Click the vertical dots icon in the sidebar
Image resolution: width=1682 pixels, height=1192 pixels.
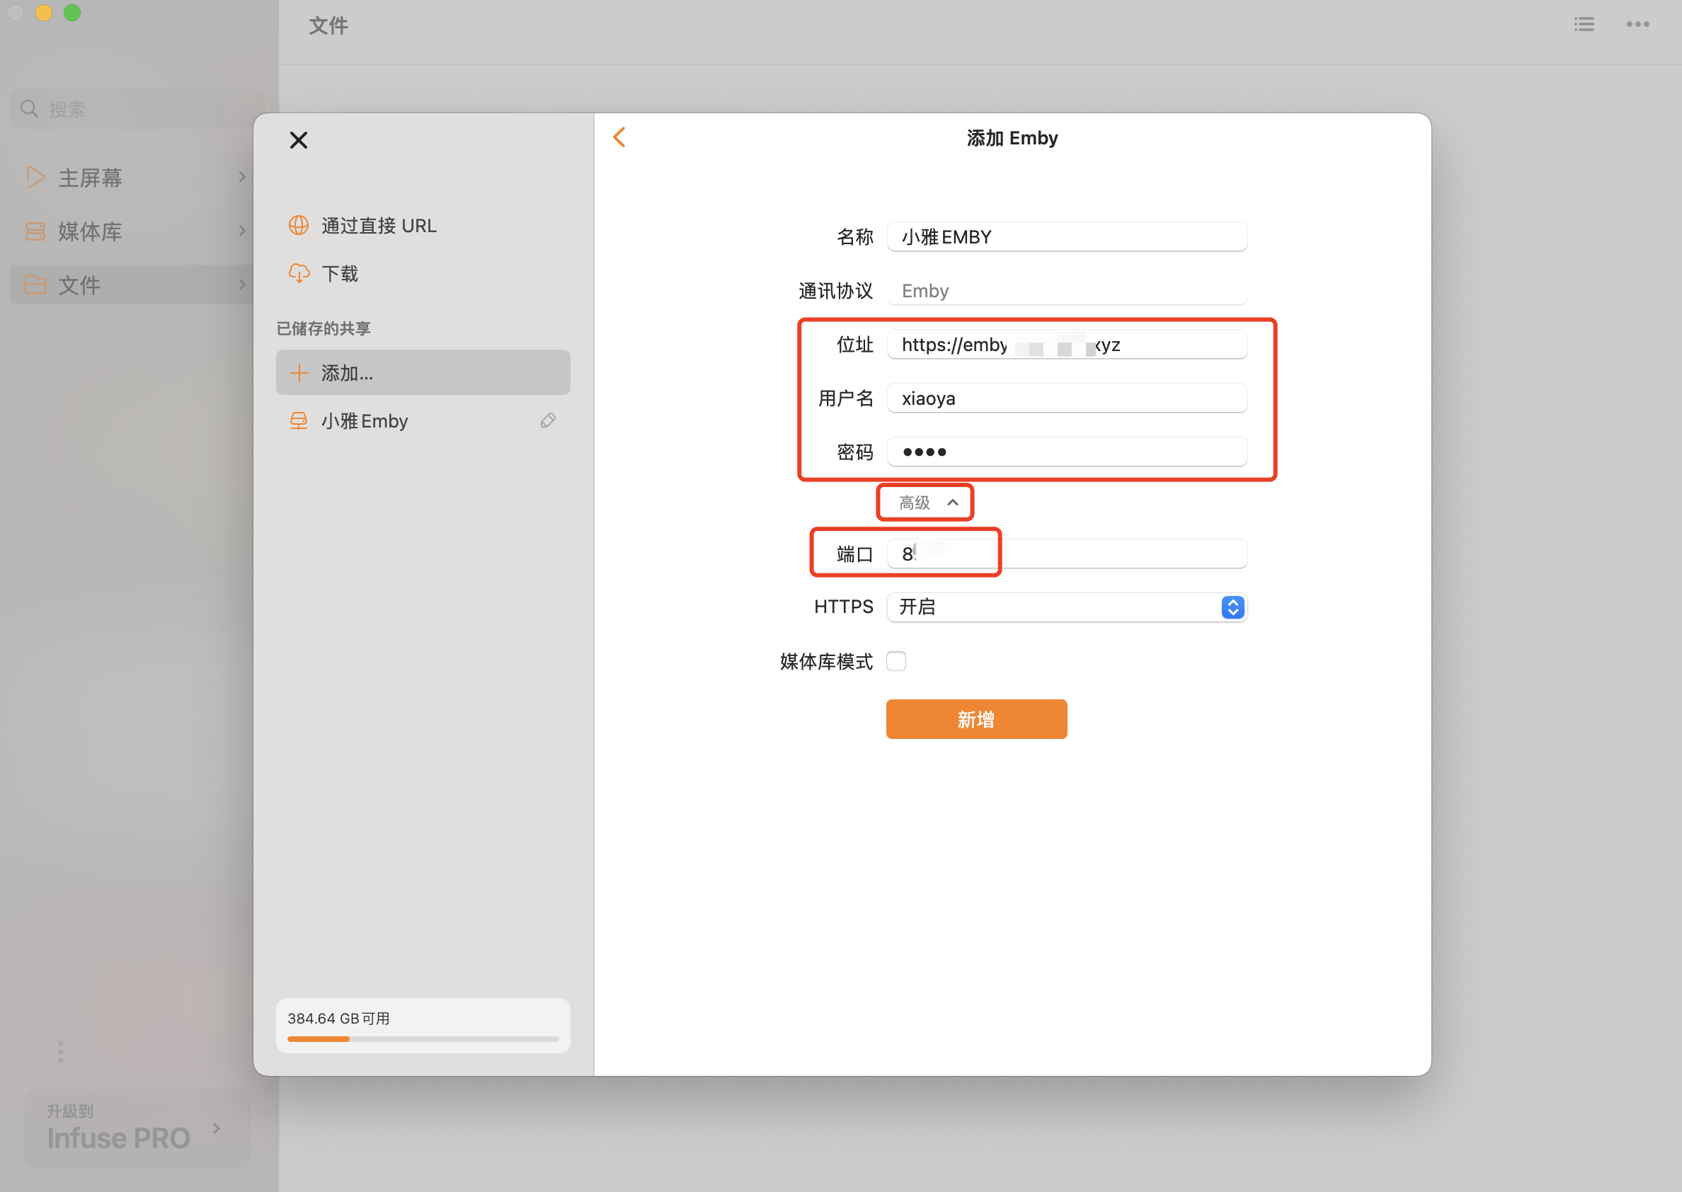[61, 1051]
